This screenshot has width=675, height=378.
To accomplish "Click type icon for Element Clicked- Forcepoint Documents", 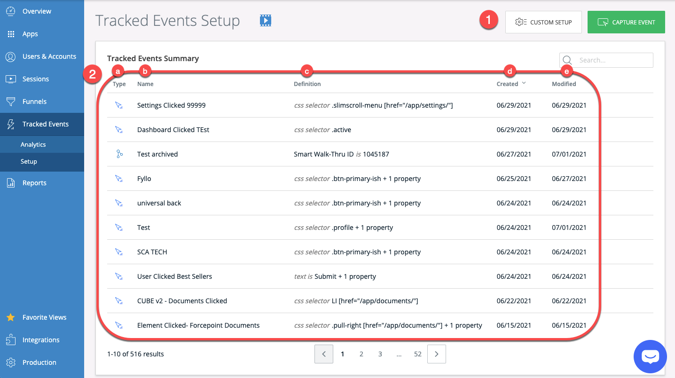I will pyautogui.click(x=119, y=325).
